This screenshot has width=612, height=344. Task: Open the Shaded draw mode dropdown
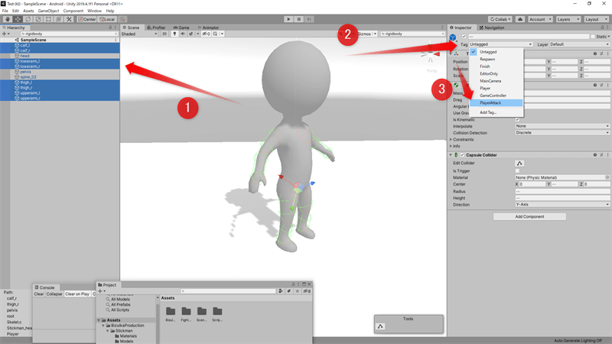139,34
